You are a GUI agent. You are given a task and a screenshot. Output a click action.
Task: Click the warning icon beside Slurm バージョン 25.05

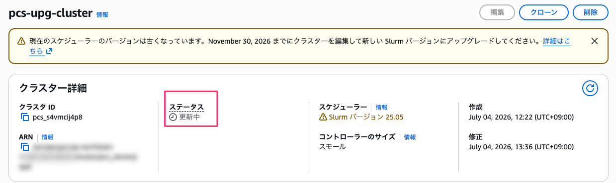[323, 118]
